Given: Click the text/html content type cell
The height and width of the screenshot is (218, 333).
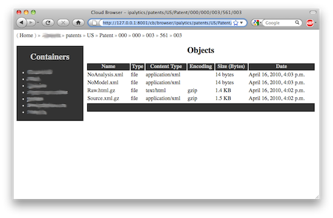Looking at the screenshot, I should (156, 90).
